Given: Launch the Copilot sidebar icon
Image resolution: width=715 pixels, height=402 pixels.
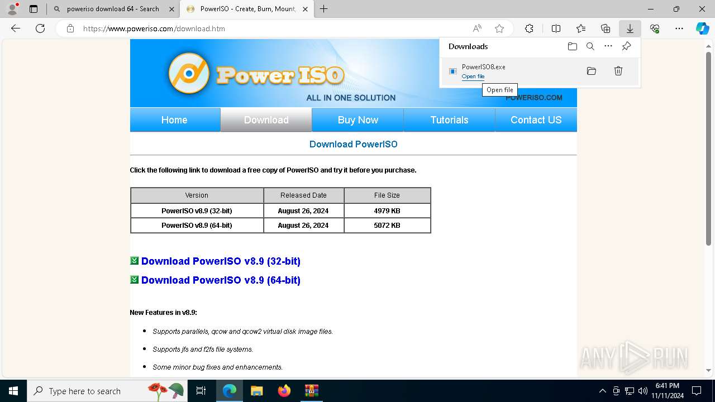Looking at the screenshot, I should (703, 28).
